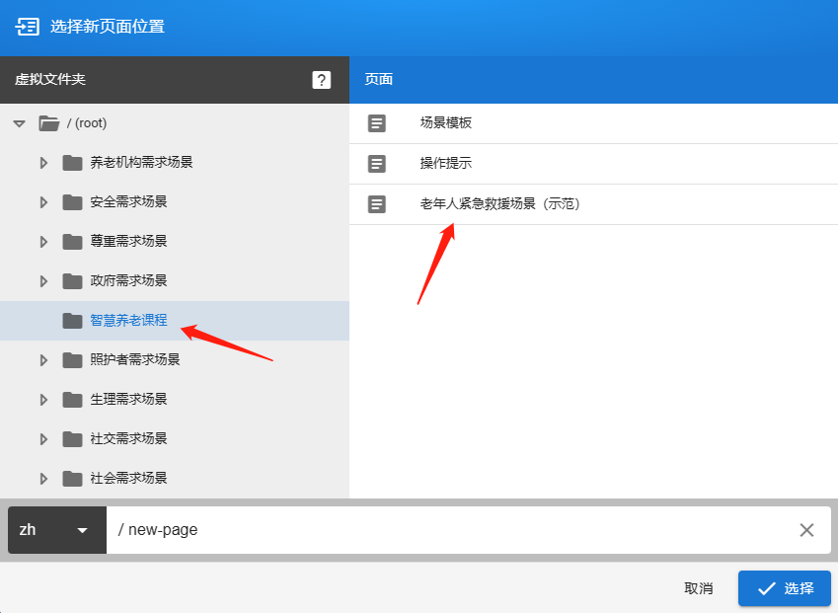The image size is (838, 613).
Task: Click the new-page path input field
Action: pyautogui.click(x=444, y=530)
